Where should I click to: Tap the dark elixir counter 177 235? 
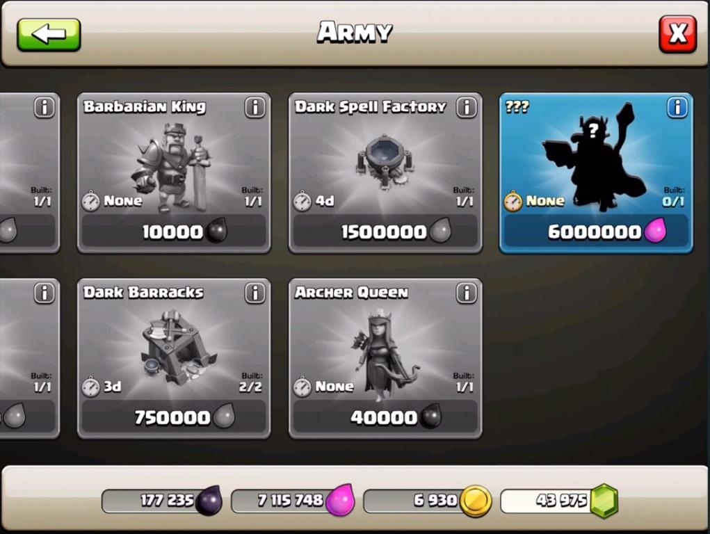click(162, 501)
